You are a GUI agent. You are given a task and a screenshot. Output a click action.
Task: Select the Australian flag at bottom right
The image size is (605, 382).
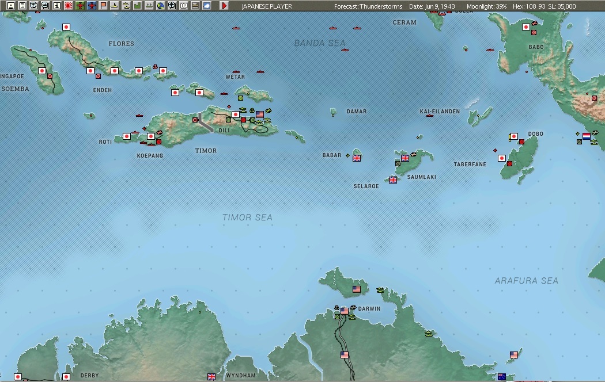pos(502,377)
